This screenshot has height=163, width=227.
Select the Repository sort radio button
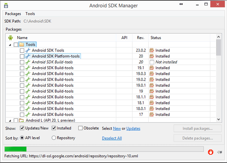coord(54,138)
